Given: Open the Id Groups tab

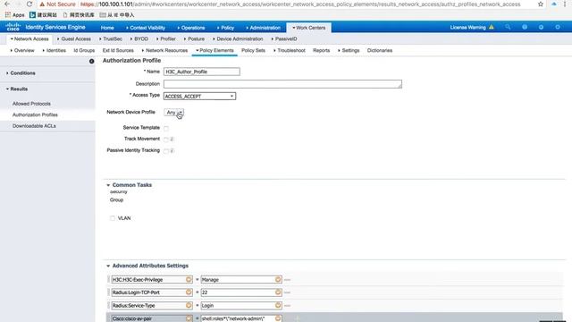Looking at the screenshot, I should [84, 50].
